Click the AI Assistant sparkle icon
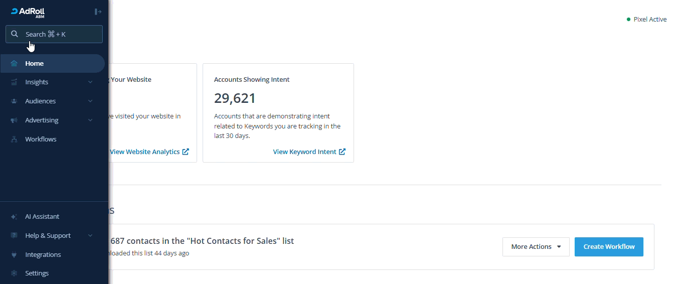675x284 pixels. (x=14, y=217)
